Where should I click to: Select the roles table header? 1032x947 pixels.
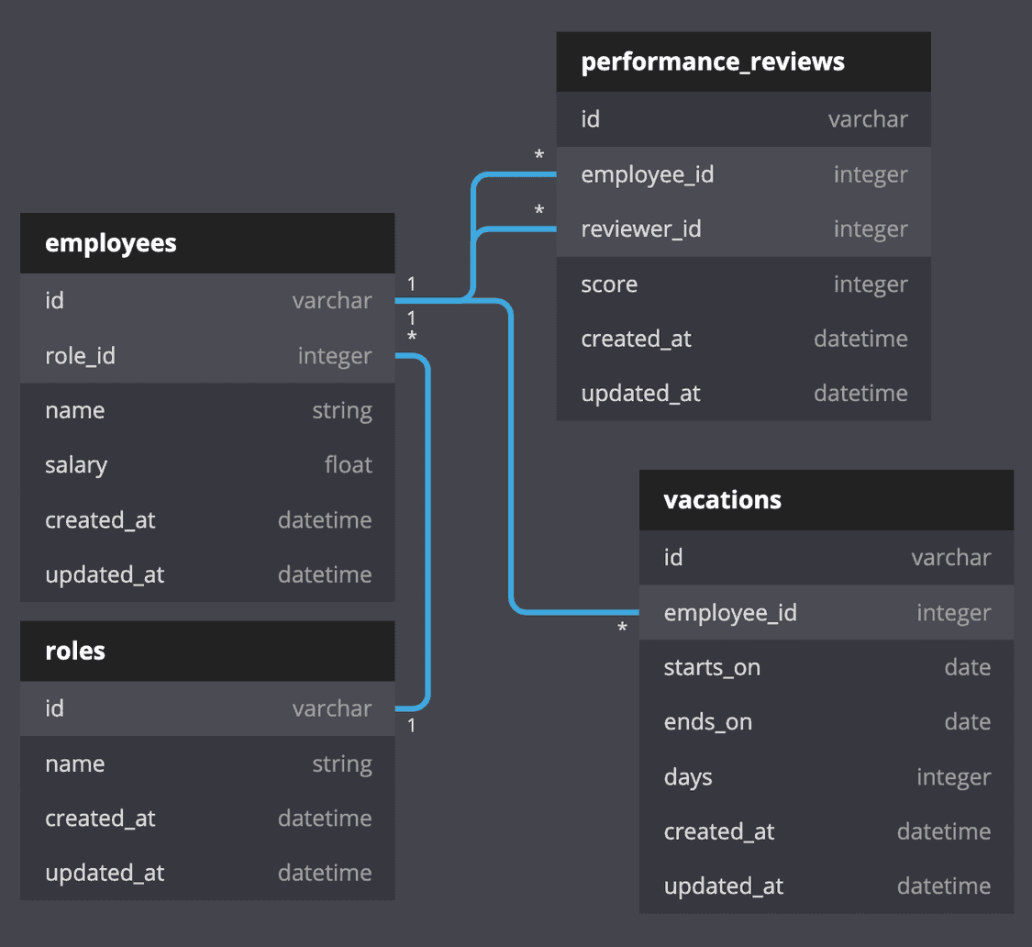pos(206,651)
